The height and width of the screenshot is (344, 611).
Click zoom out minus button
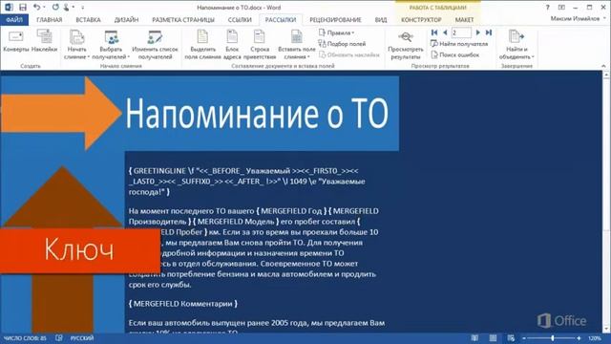pos(524,338)
